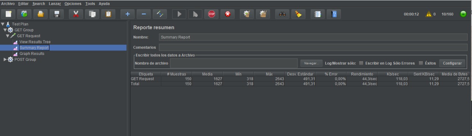472x136 pixels.
Task: Start the test with the green play icon
Action: [179, 14]
